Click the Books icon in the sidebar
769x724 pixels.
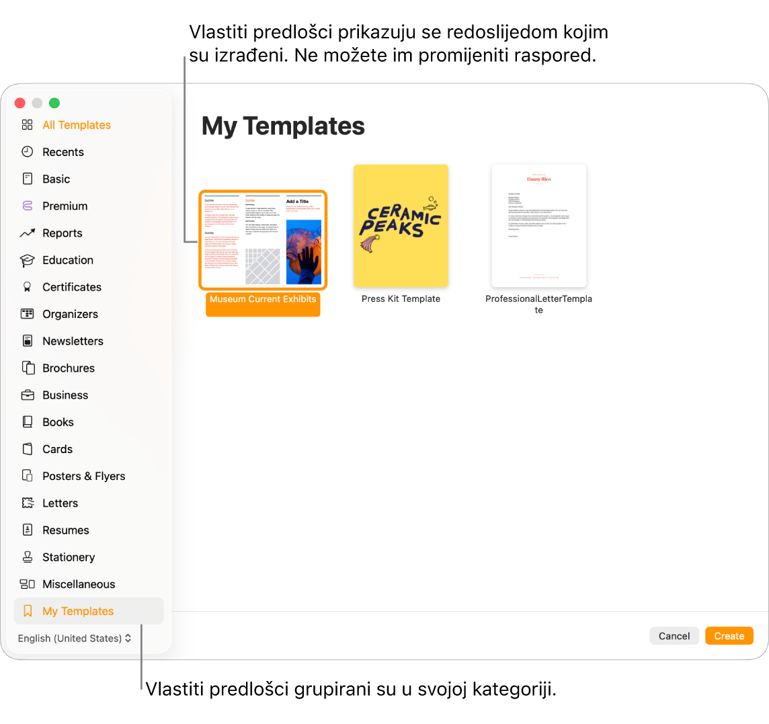27,421
